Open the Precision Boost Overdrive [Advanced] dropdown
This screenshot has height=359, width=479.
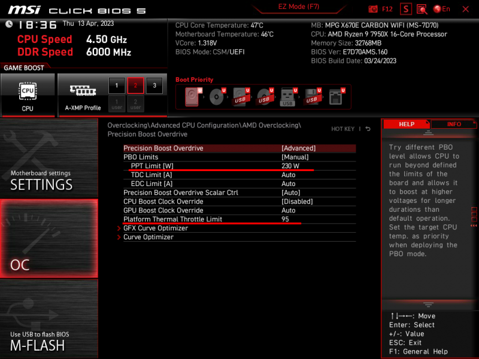(x=298, y=148)
